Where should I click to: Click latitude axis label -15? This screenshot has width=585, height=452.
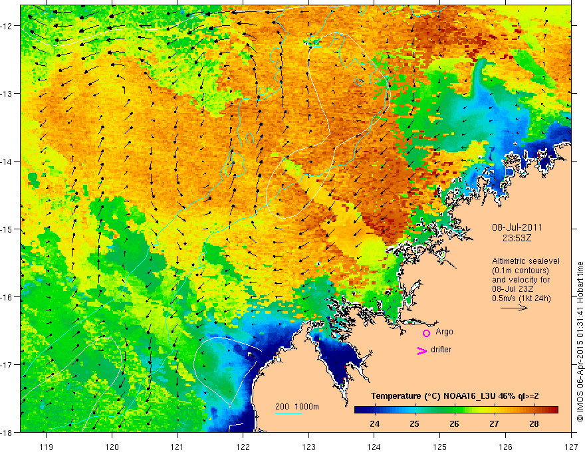[7, 229]
